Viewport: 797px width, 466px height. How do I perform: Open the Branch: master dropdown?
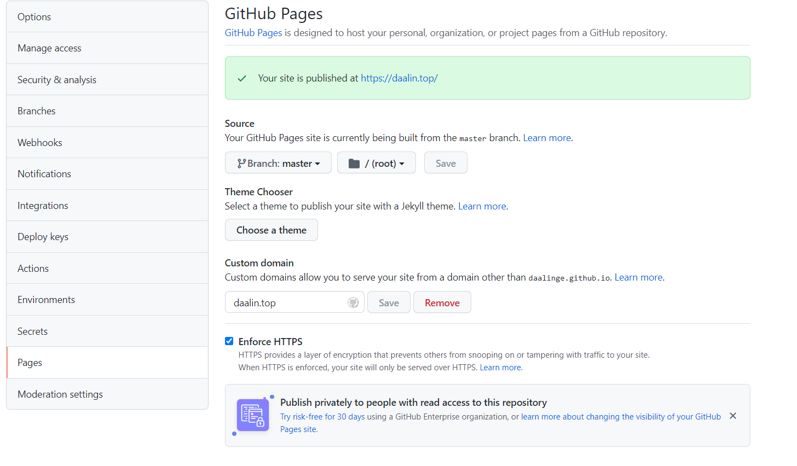click(278, 163)
